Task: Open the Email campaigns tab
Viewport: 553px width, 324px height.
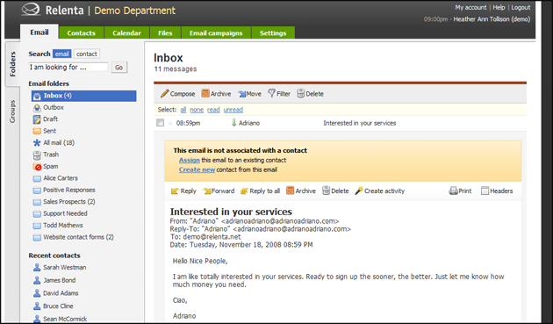Action: pos(216,32)
